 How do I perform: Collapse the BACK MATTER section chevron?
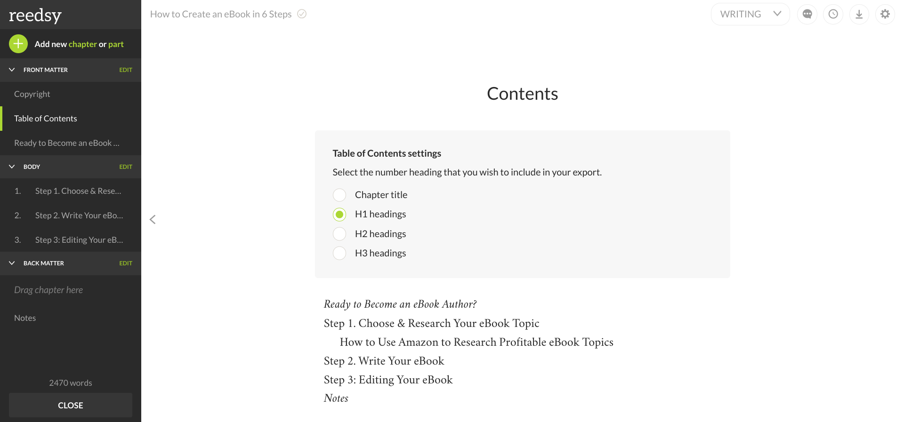pos(12,263)
